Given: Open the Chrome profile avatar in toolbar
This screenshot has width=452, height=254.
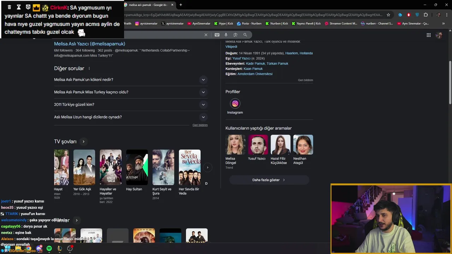Looking at the screenshot, I should [x=438, y=15].
